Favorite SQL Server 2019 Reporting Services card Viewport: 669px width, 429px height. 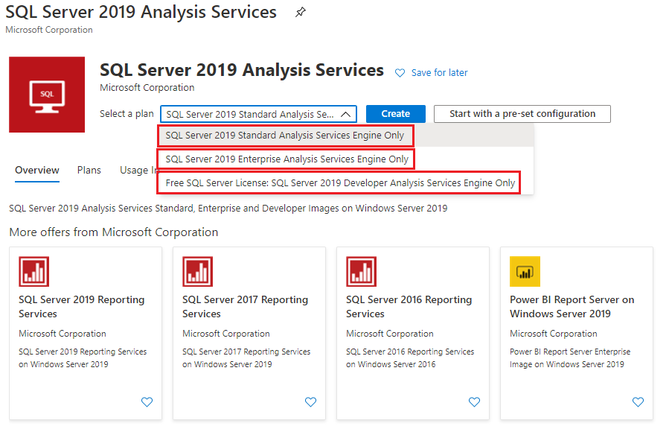[x=147, y=401]
